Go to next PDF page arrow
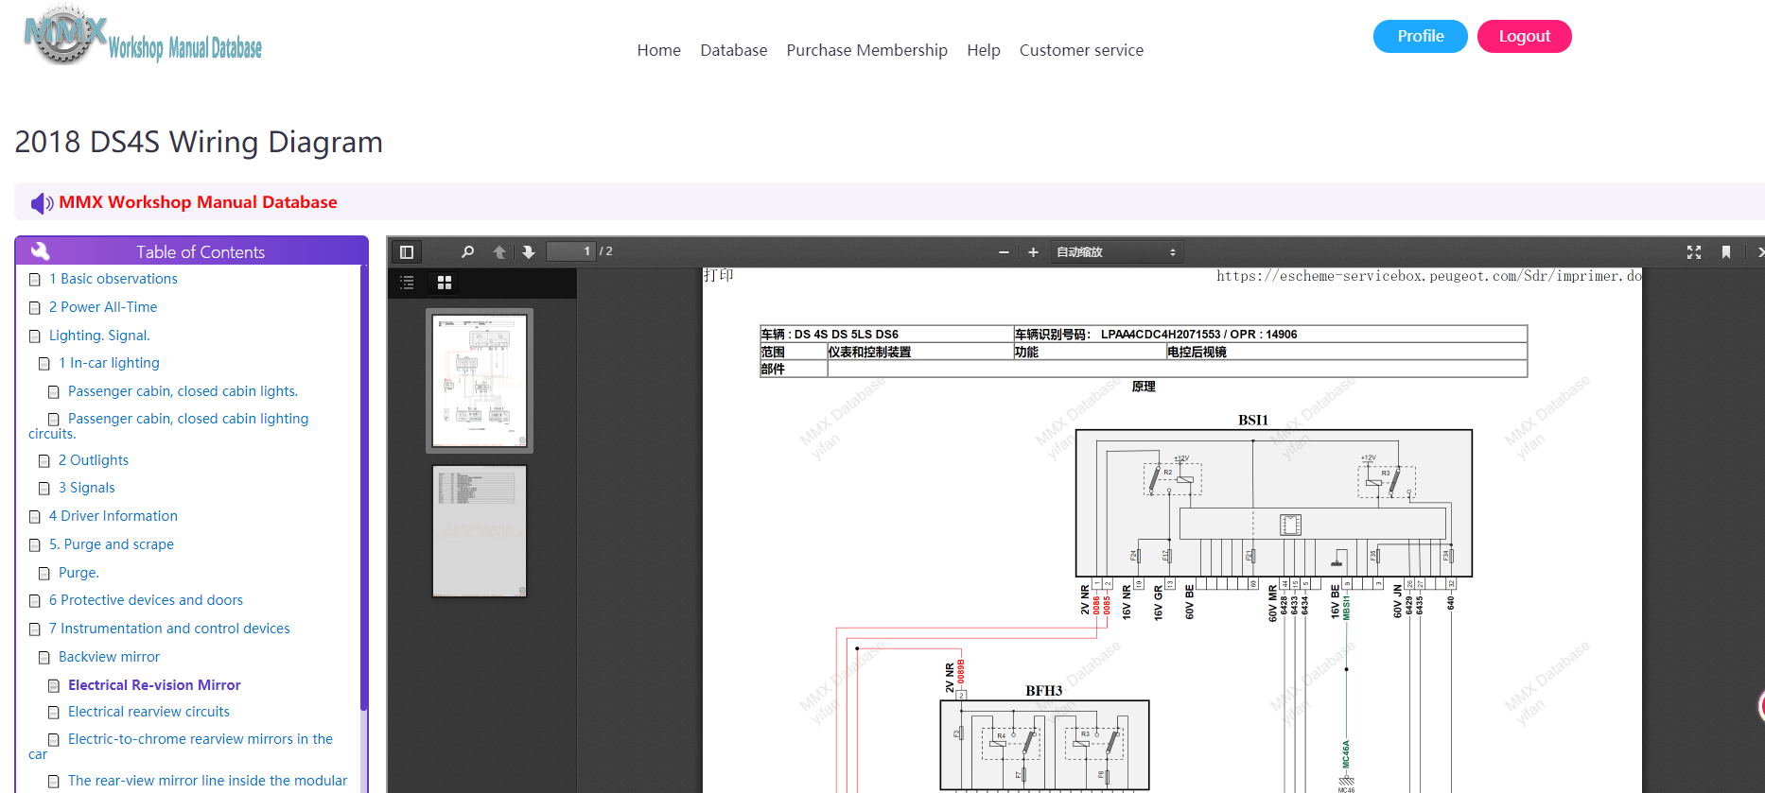 coord(529,252)
